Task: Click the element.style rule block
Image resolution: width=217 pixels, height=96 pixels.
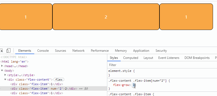Action: (x=162, y=73)
